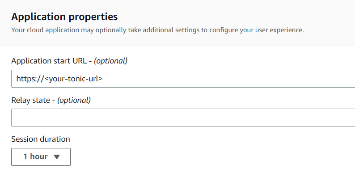Click blank space right of the 1 hour dropdown
The height and width of the screenshot is (173, 355).
tap(204, 157)
